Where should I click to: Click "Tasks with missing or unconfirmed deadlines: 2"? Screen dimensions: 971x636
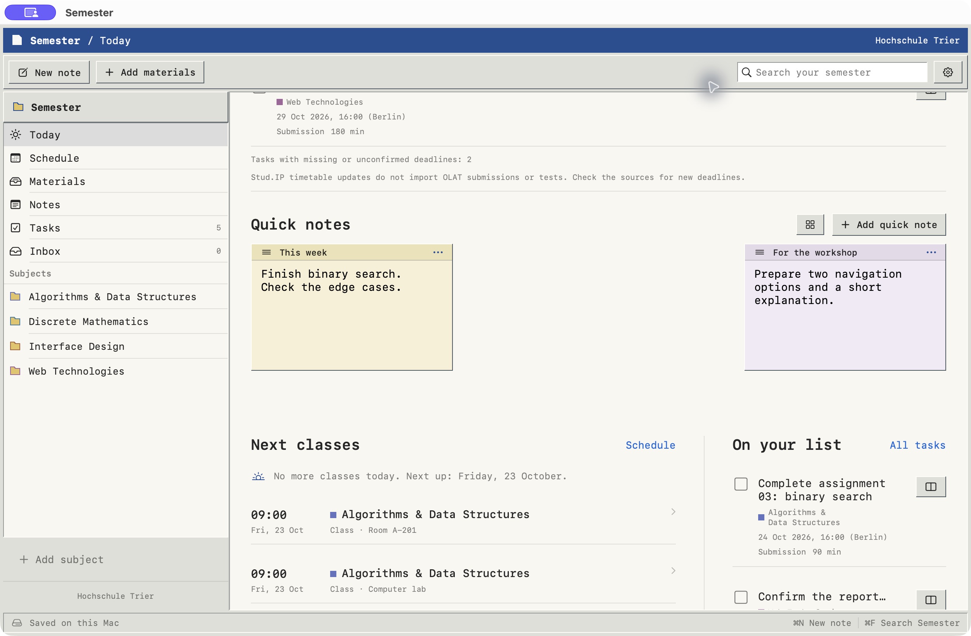361,159
